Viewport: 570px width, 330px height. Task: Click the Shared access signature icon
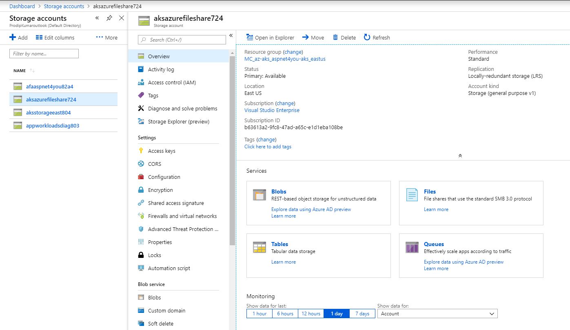[141, 203]
